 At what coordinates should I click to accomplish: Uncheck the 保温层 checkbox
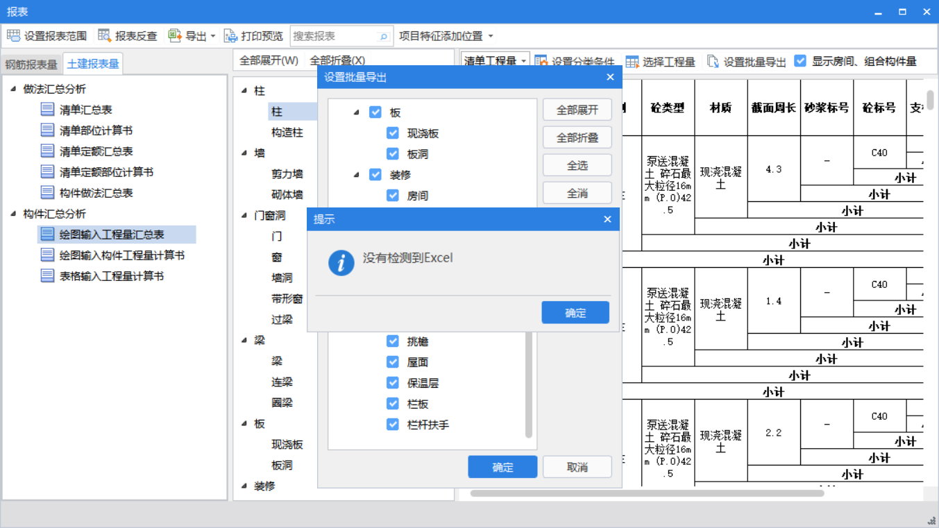[393, 383]
